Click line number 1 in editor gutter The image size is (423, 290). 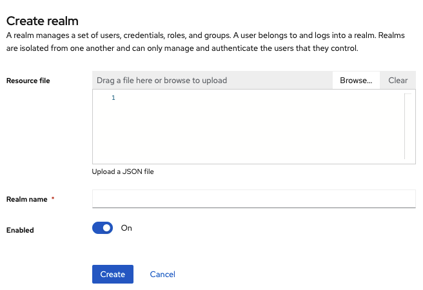click(x=113, y=98)
